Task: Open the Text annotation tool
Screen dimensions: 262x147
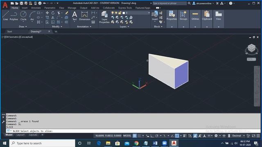Action: point(75,16)
